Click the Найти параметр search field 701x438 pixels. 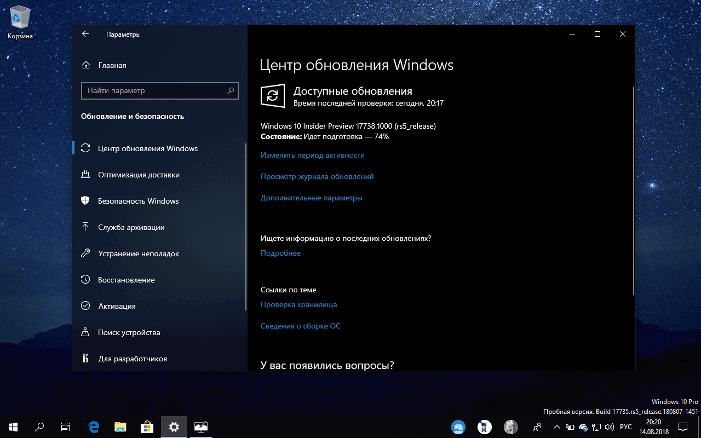[159, 91]
